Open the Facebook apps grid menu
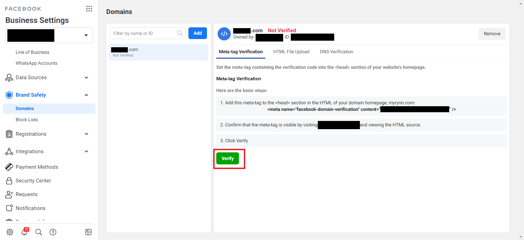Image resolution: width=524 pixels, height=240 pixels. (89, 9)
